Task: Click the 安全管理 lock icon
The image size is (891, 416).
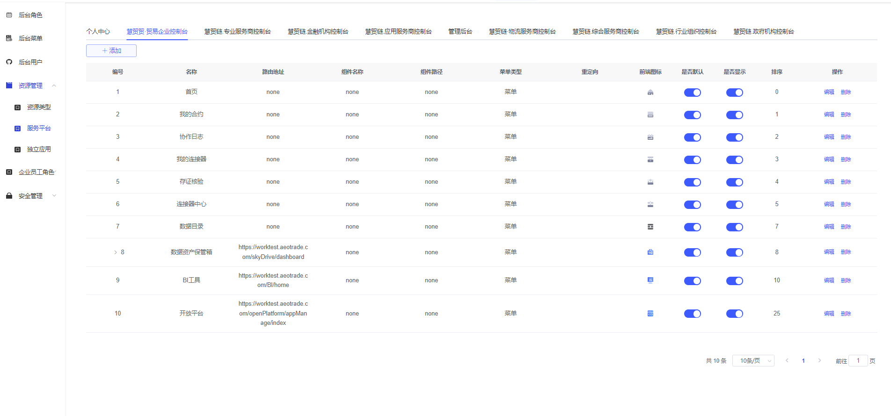Action: pyautogui.click(x=9, y=196)
